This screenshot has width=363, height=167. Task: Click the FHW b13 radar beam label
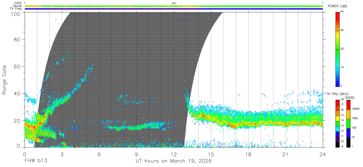[x=36, y=161]
